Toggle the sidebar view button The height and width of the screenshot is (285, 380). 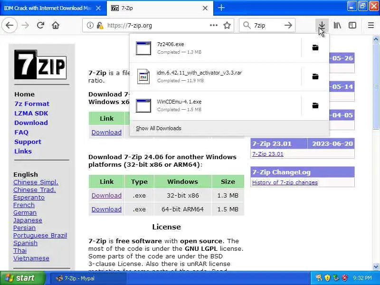coord(352,25)
